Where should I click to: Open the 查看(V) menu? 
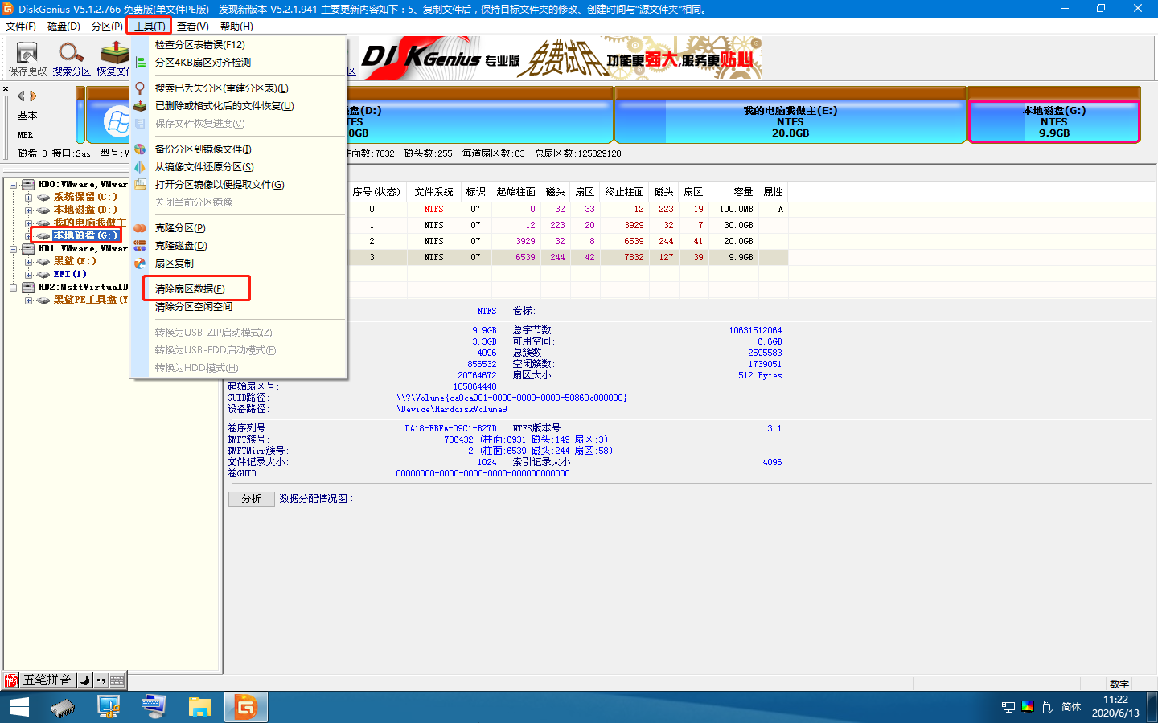(x=193, y=27)
